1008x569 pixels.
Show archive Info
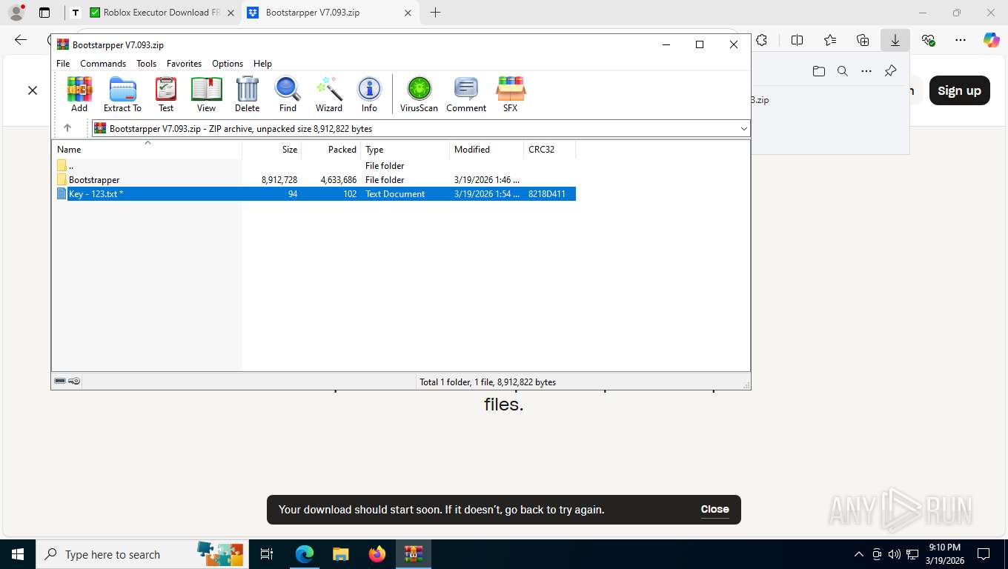click(x=369, y=94)
